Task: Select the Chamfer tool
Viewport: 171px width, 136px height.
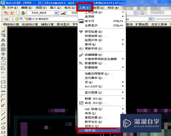Action: pos(3,96)
